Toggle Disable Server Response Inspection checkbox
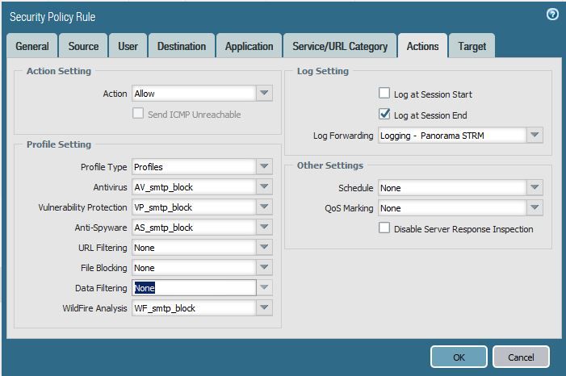Image resolution: width=566 pixels, height=376 pixels. tap(385, 228)
